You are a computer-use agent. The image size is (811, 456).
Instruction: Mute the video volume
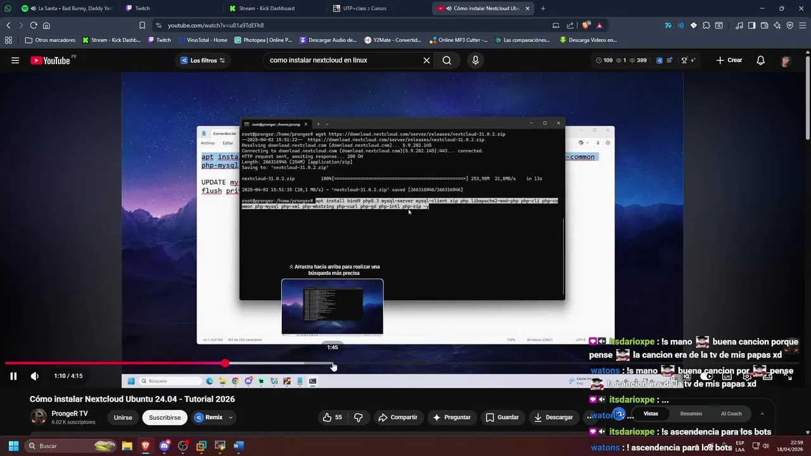[x=35, y=376]
